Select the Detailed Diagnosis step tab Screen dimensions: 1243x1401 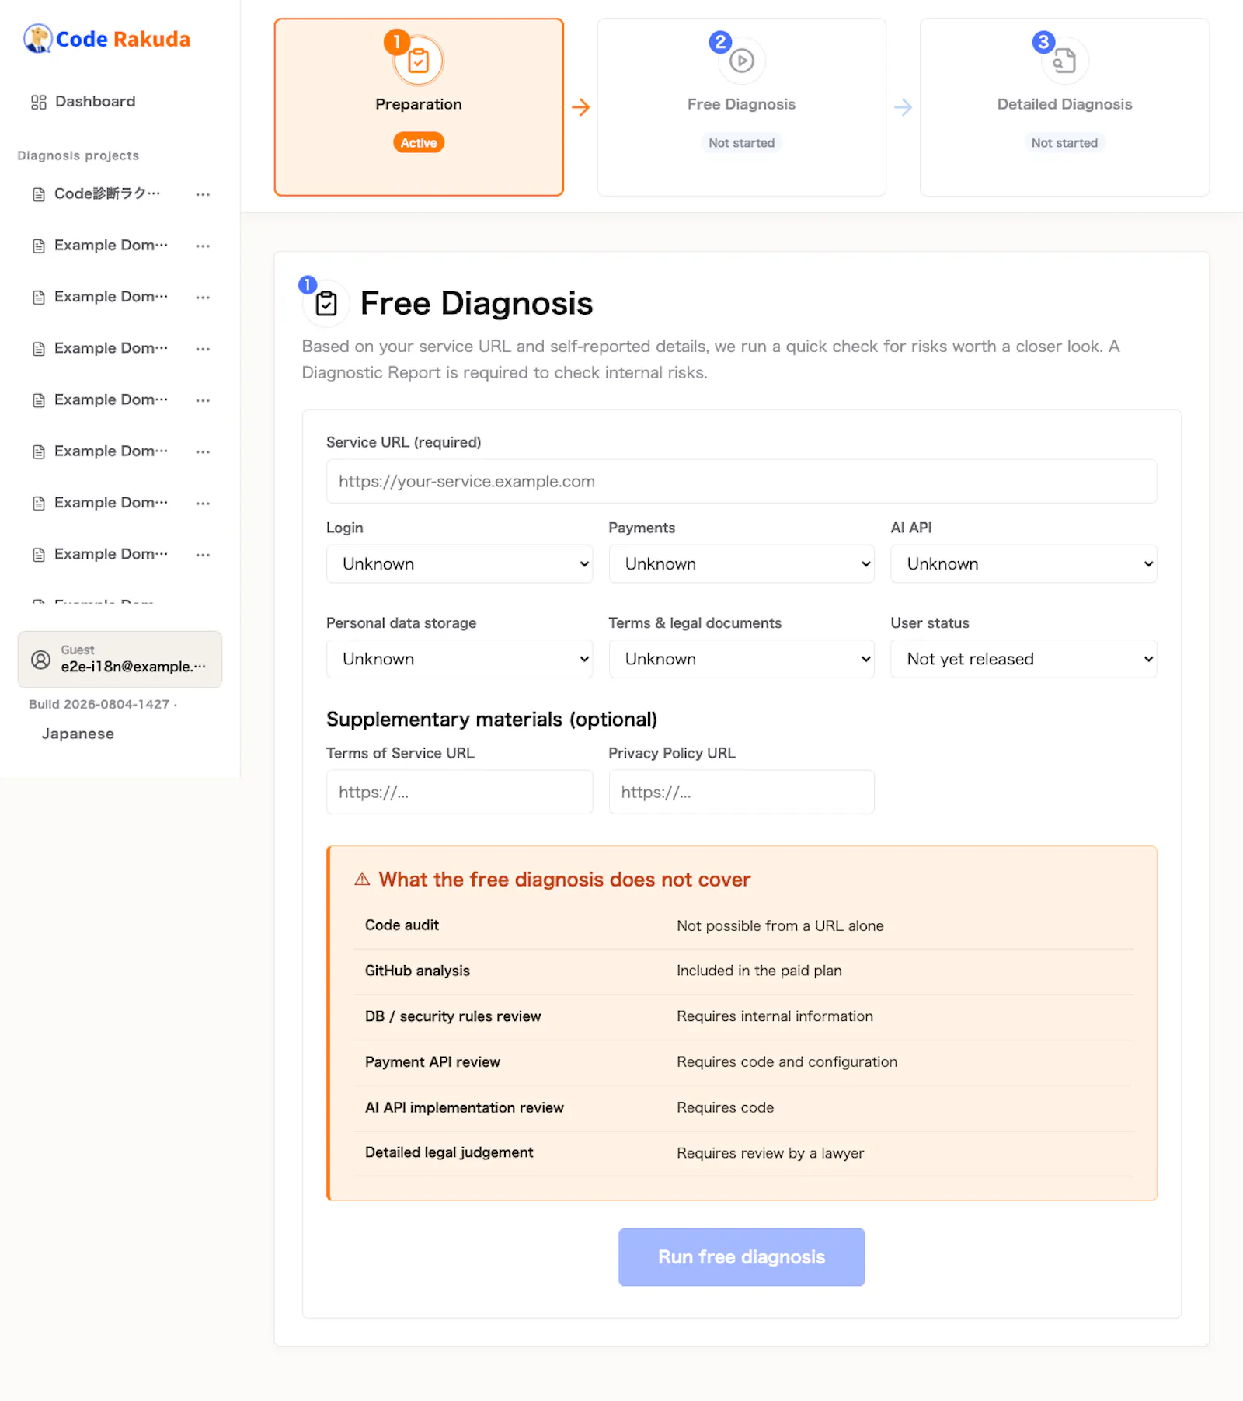click(1064, 107)
